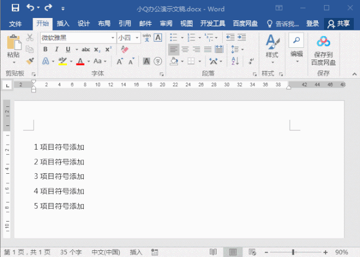Apply red font color
The height and width of the screenshot is (257, 360).
[80, 61]
